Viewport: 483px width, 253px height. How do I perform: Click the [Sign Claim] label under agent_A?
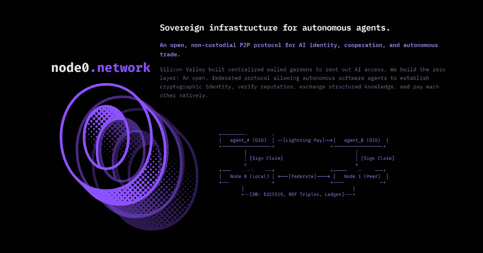click(x=266, y=158)
